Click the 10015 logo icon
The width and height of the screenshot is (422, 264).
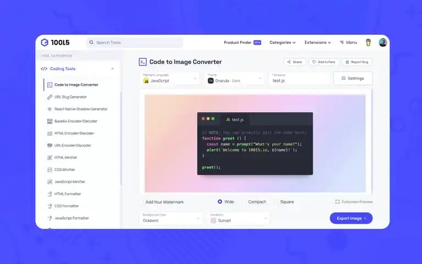pos(45,42)
